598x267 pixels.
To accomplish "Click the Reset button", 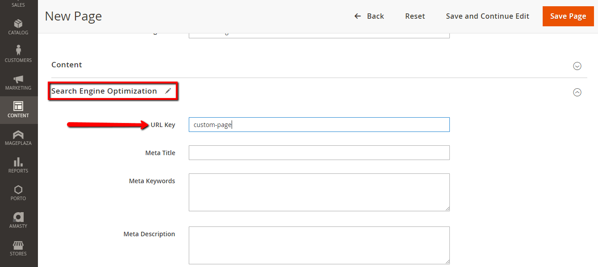I will tap(415, 16).
